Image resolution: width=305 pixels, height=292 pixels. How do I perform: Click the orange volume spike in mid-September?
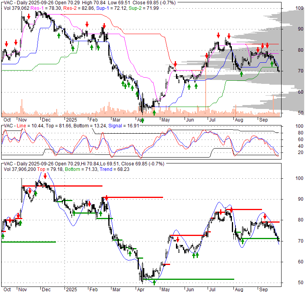click(x=273, y=106)
